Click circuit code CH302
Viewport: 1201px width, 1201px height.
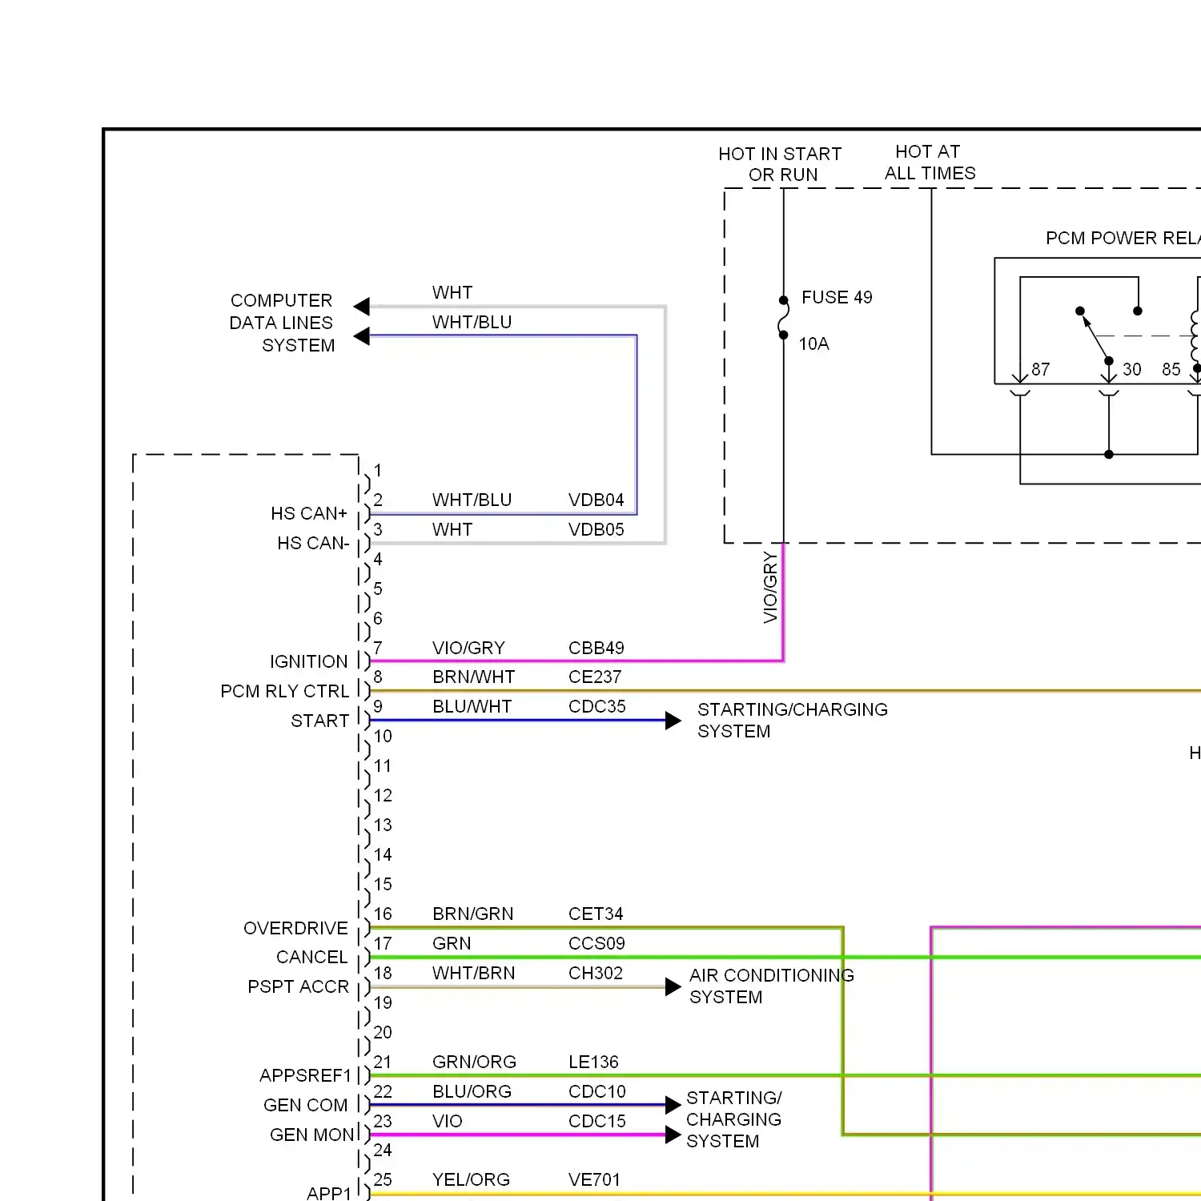[x=595, y=973]
